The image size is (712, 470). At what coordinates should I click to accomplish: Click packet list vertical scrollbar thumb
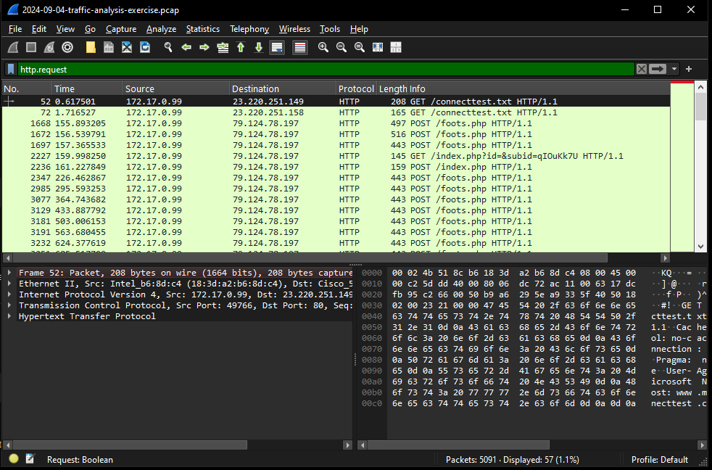(x=700, y=107)
